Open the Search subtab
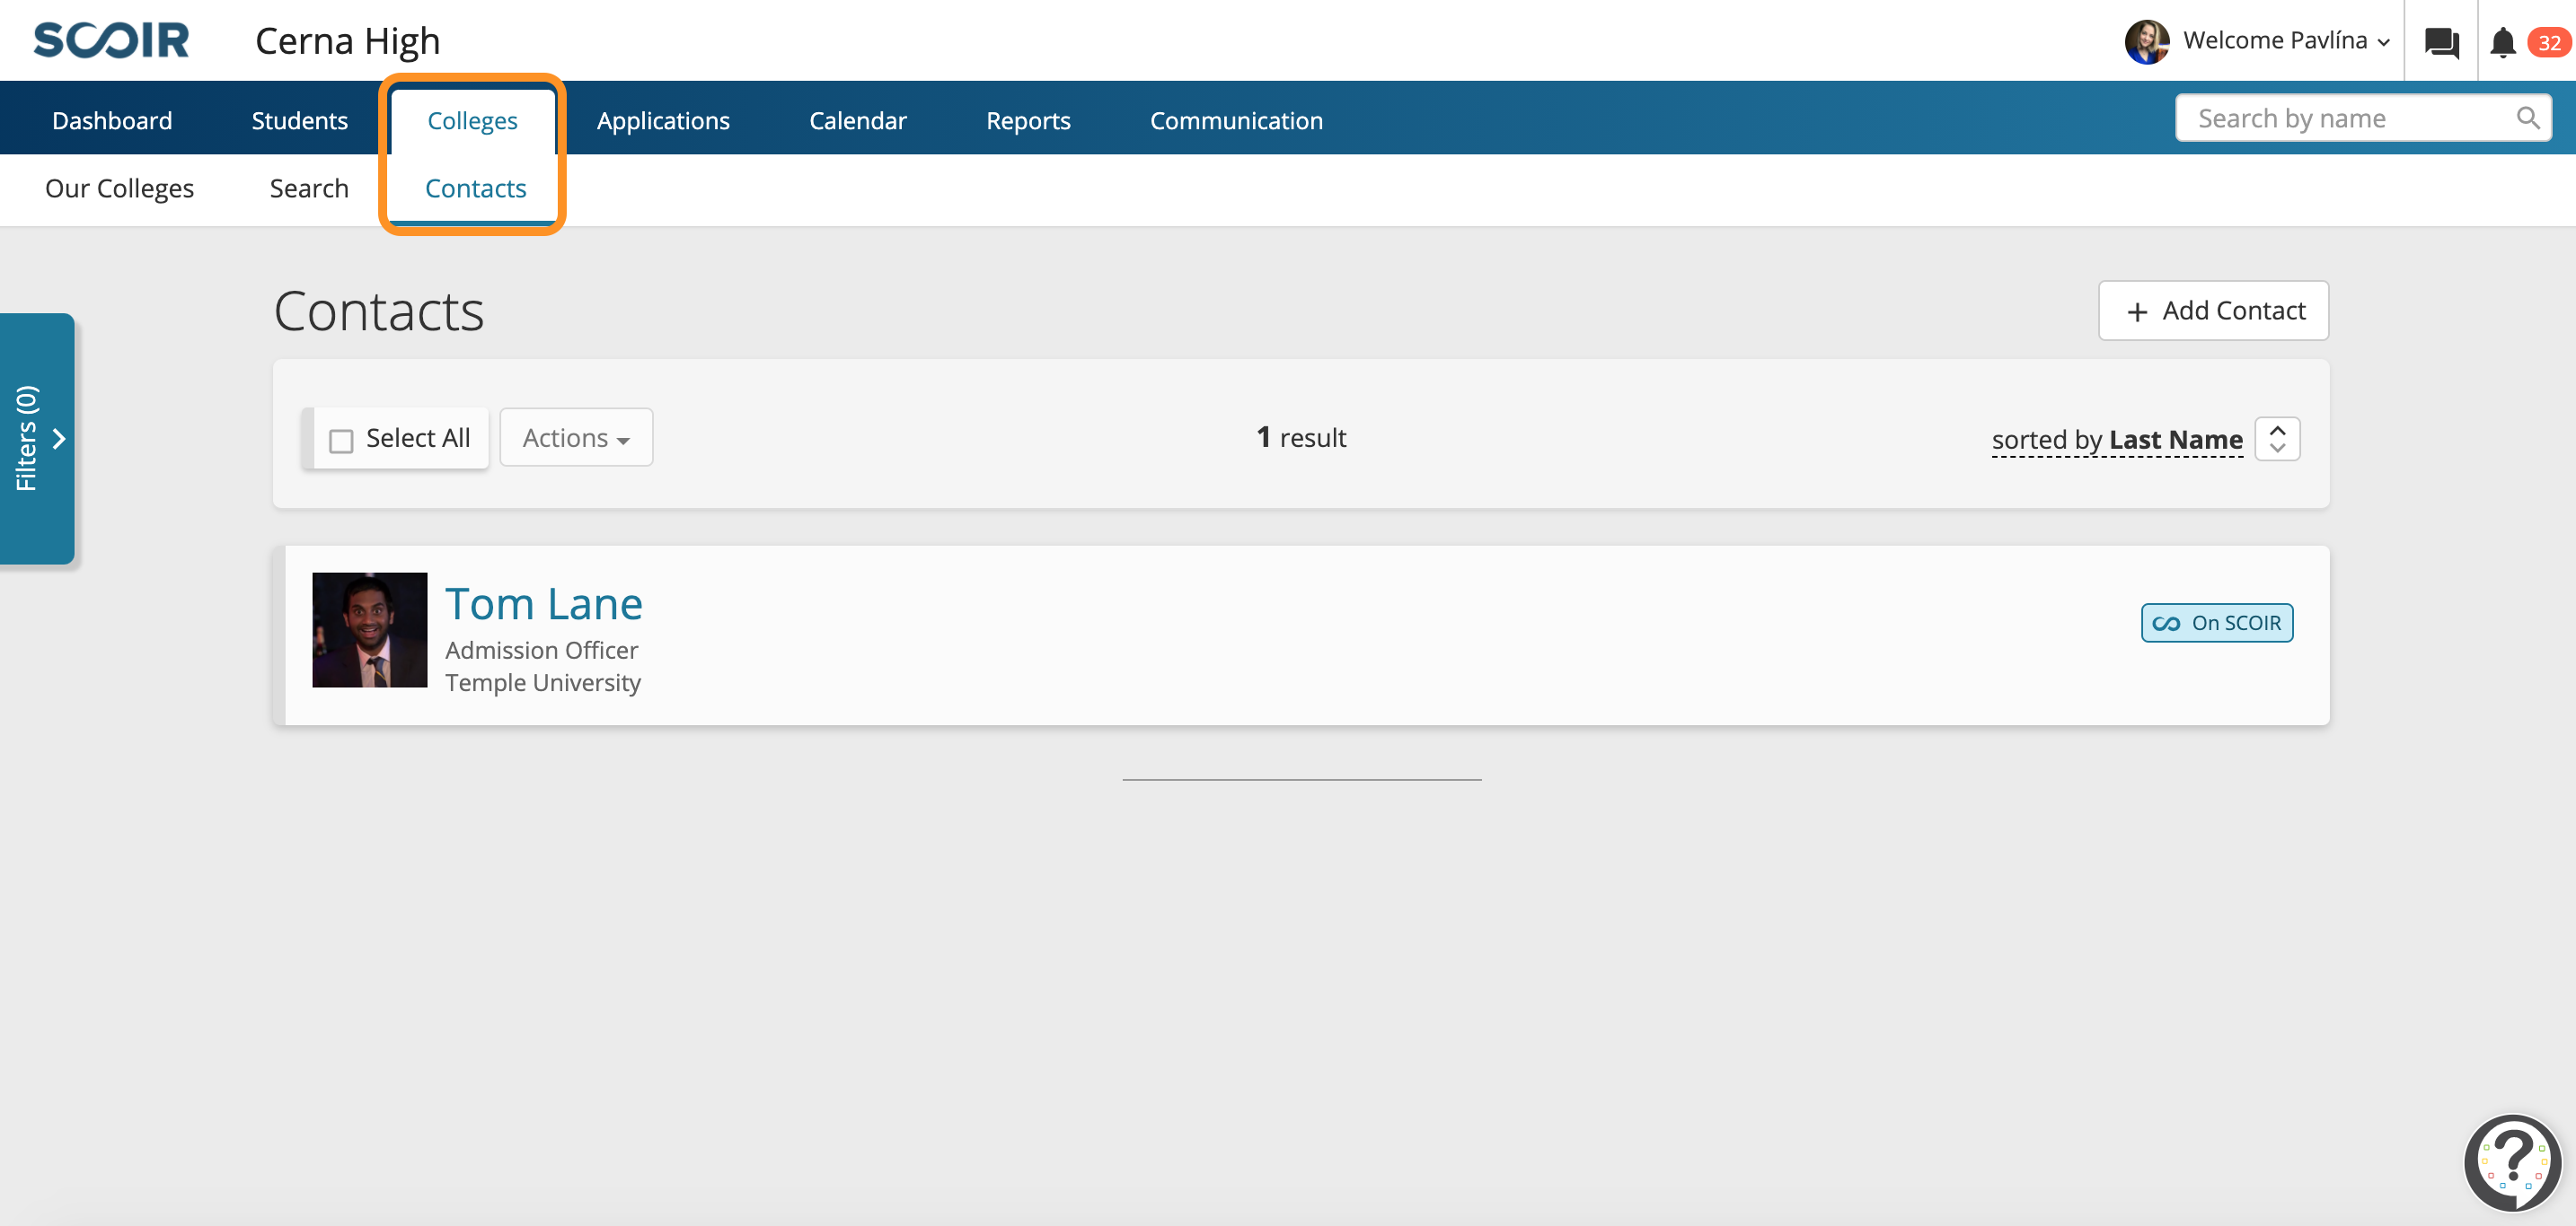 309,188
